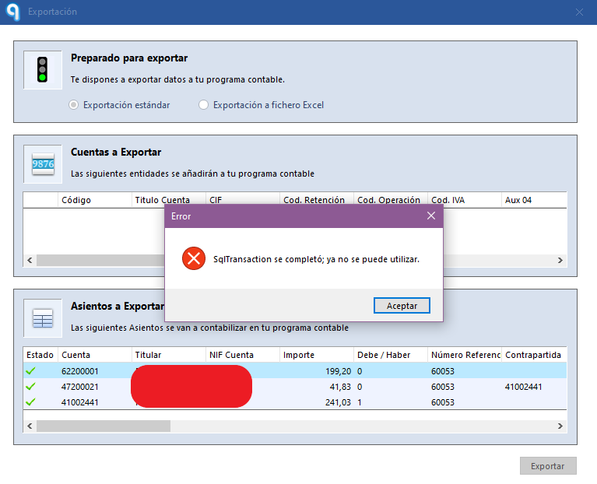The height and width of the screenshot is (484, 597).
Task: Click reference 60053 in the 47200021 row
Action: pyautogui.click(x=443, y=387)
